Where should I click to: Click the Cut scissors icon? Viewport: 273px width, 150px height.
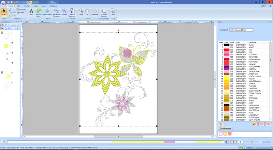[10, 10]
